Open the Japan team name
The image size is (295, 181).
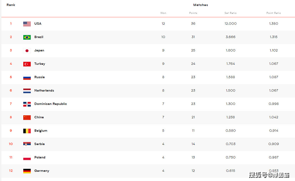coord(39,51)
